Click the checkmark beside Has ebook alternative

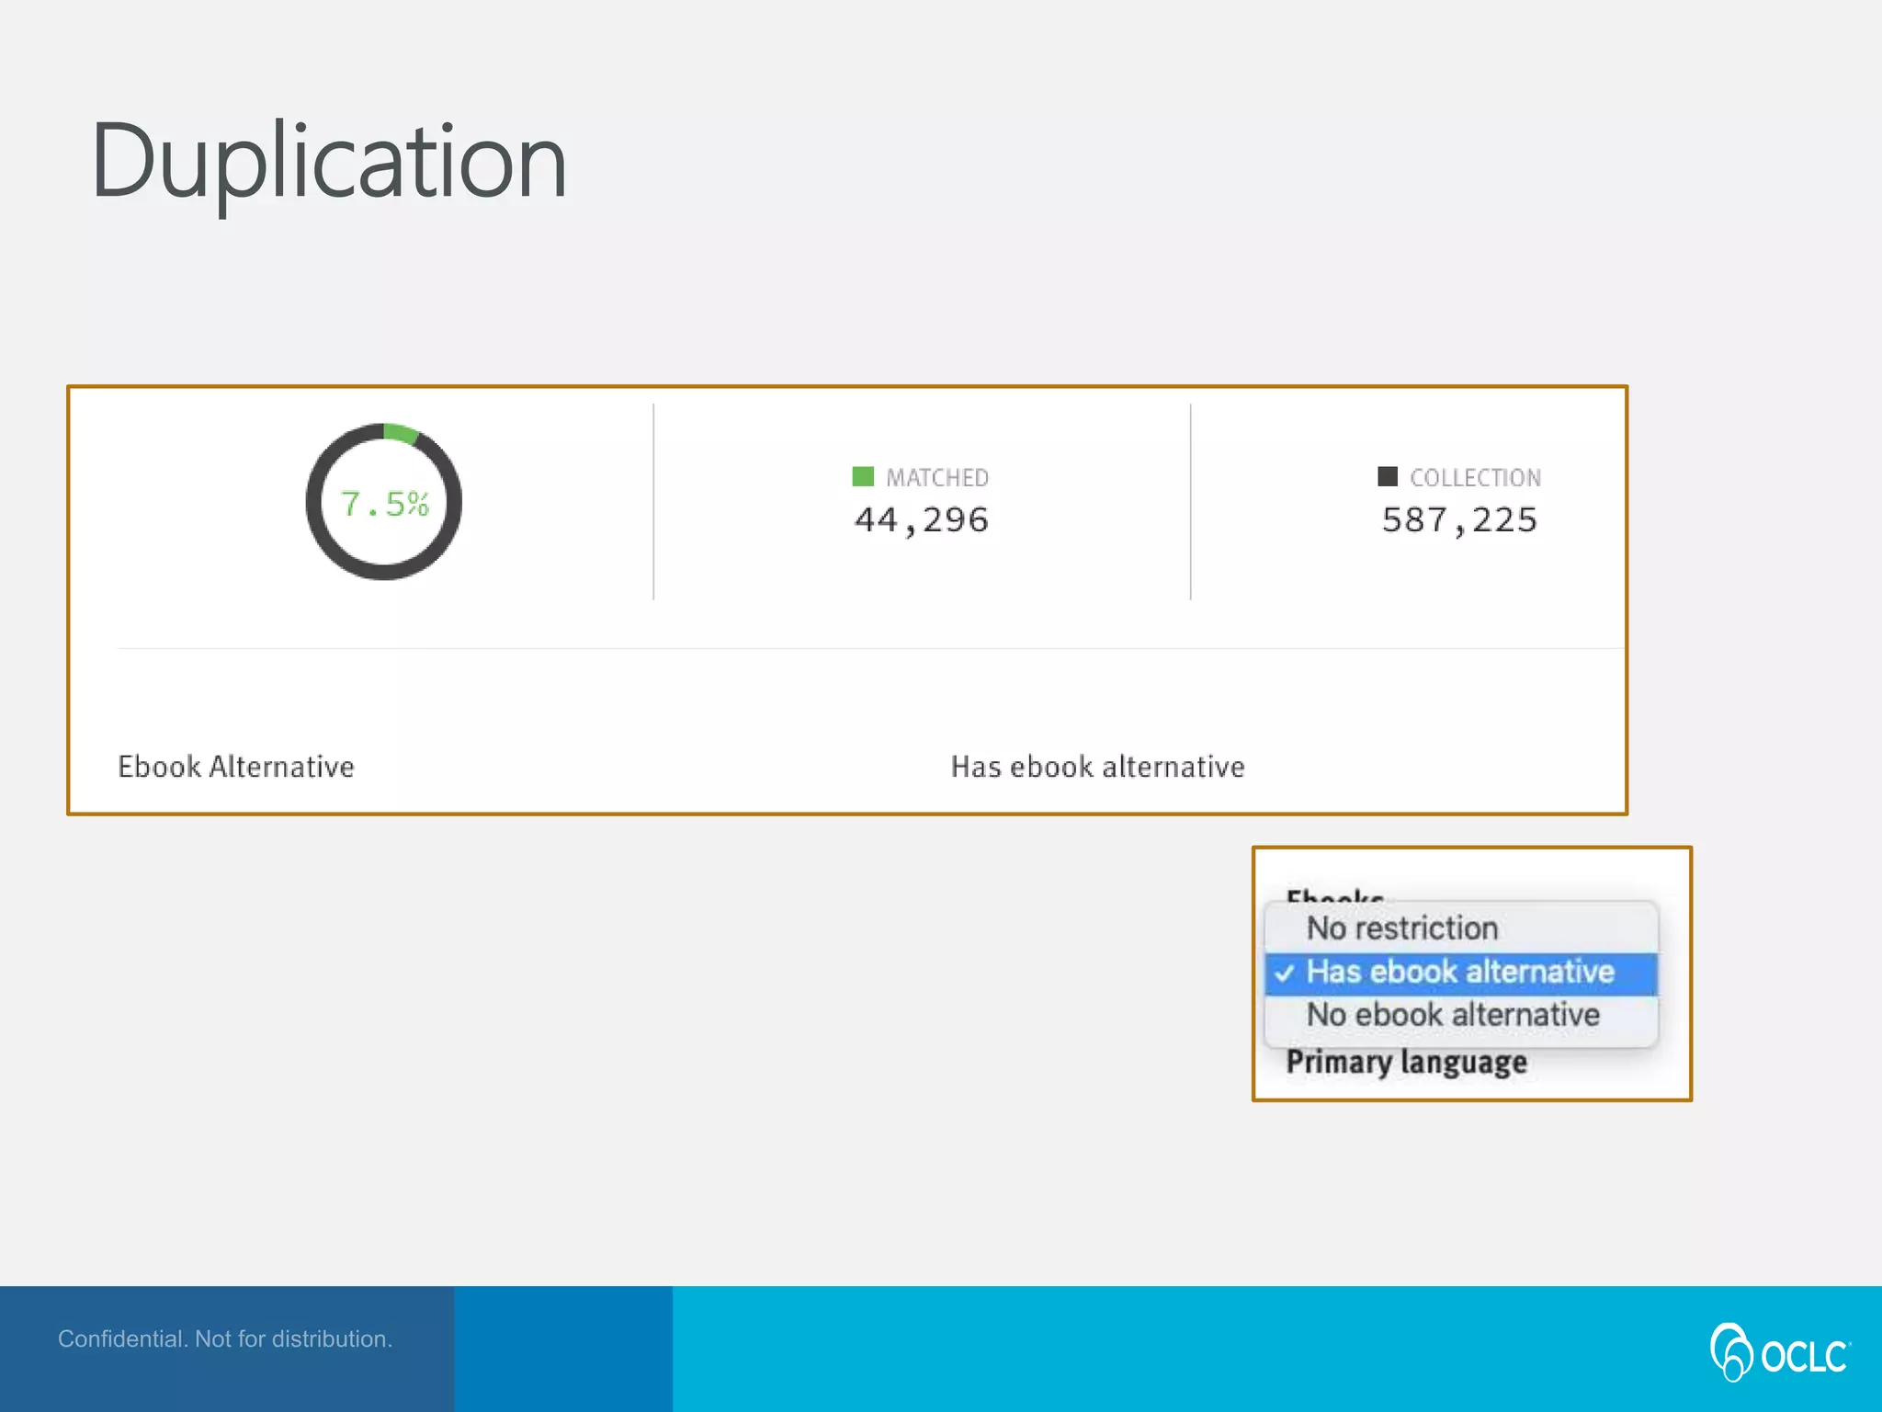[x=1285, y=974]
